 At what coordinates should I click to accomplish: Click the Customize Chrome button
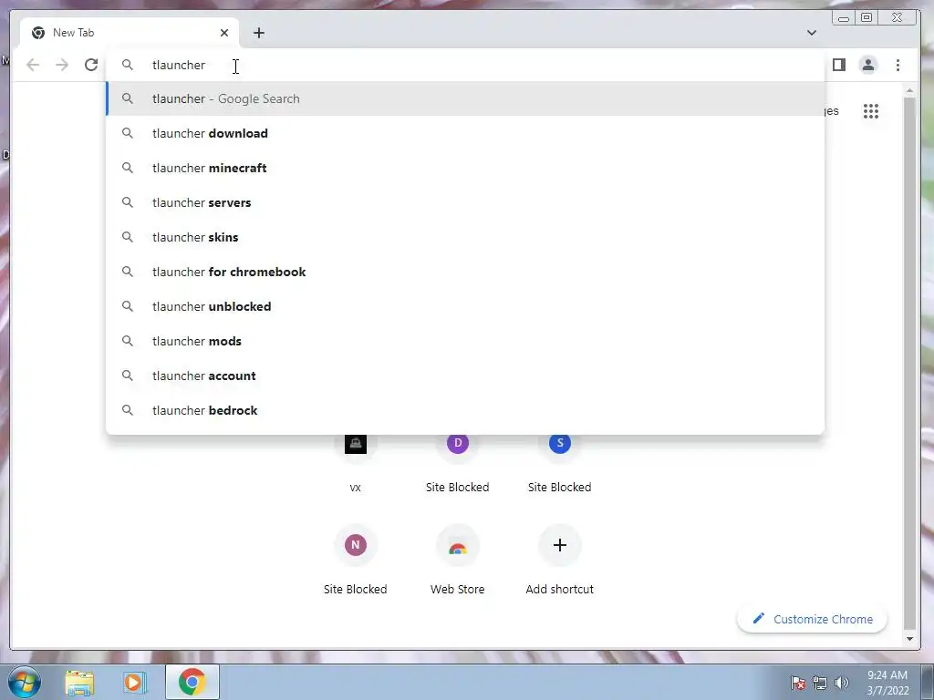click(812, 619)
